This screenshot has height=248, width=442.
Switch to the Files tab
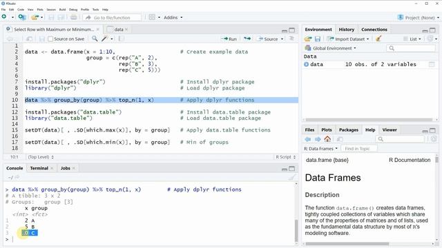309,130
